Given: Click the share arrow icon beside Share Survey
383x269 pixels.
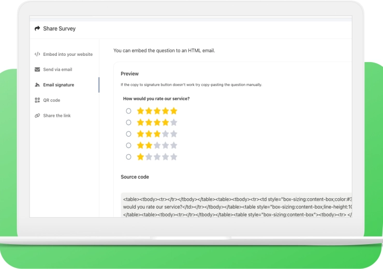Looking at the screenshot, I should pos(37,29).
